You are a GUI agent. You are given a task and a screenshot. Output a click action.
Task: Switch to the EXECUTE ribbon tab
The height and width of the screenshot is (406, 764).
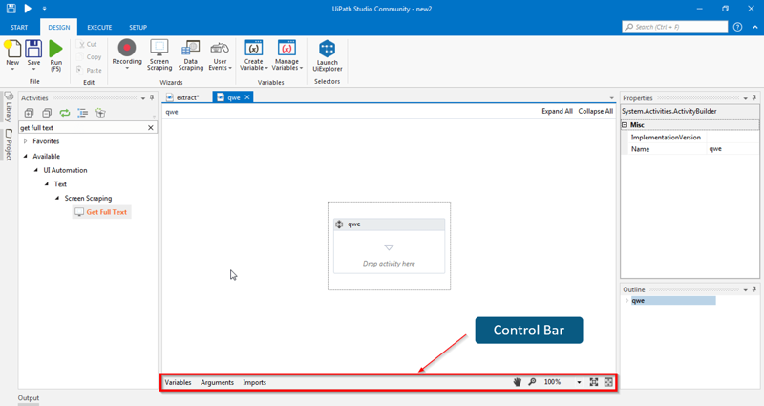point(99,28)
